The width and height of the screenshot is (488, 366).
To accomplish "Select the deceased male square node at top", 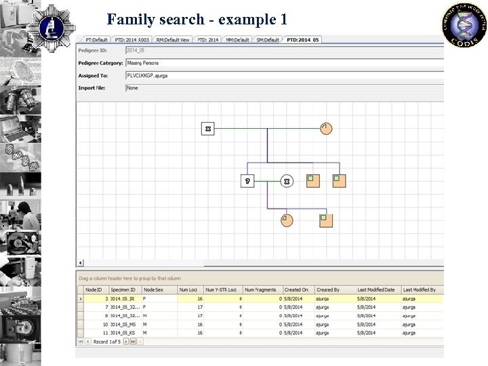I will pos(208,129).
